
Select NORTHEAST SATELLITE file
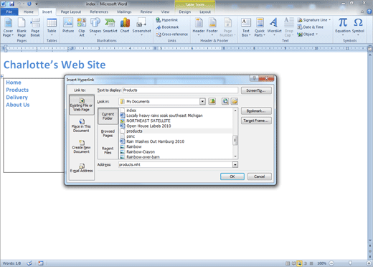[176, 121]
